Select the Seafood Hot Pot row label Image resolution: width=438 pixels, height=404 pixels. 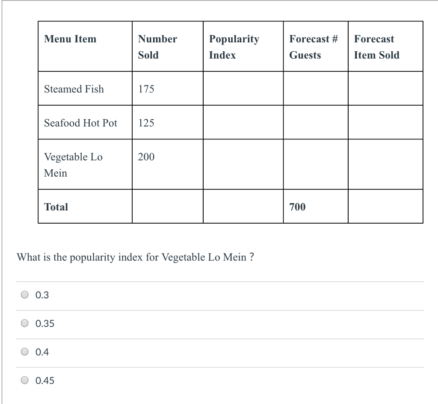tap(80, 123)
